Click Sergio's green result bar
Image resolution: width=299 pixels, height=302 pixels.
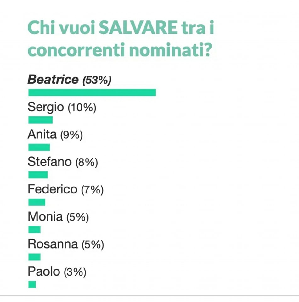40,120
